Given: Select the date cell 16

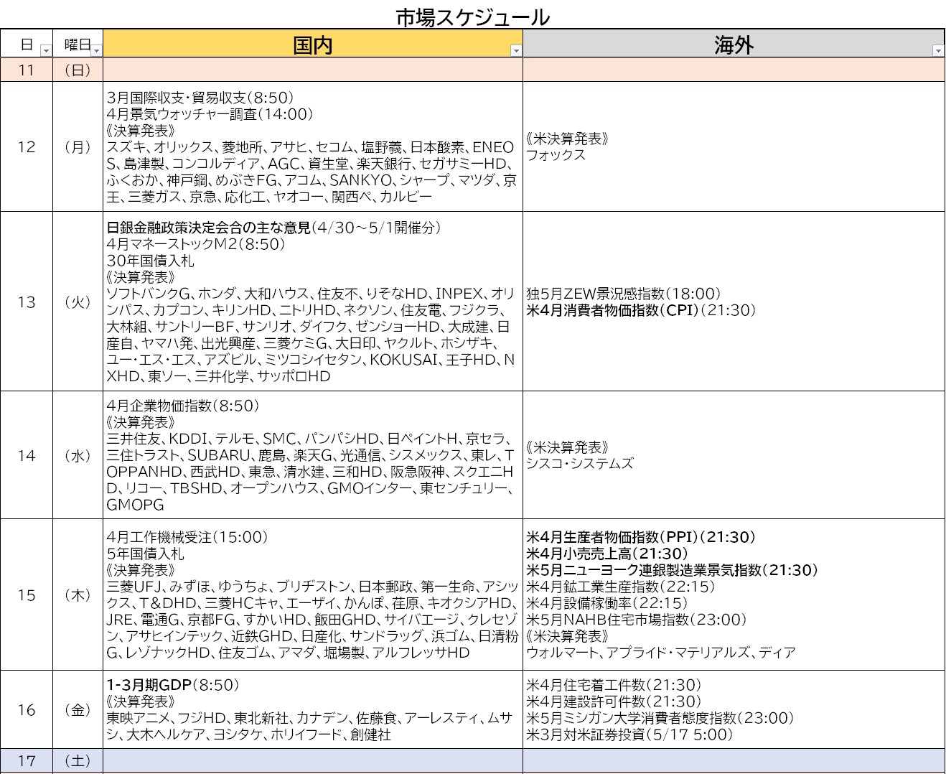Looking at the screenshot, I should [x=27, y=709].
